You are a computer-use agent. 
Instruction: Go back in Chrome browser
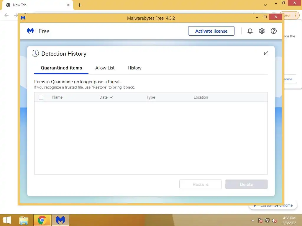tap(6, 15)
